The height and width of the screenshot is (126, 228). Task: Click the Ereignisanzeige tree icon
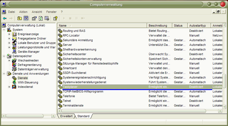[x=14, y=34]
